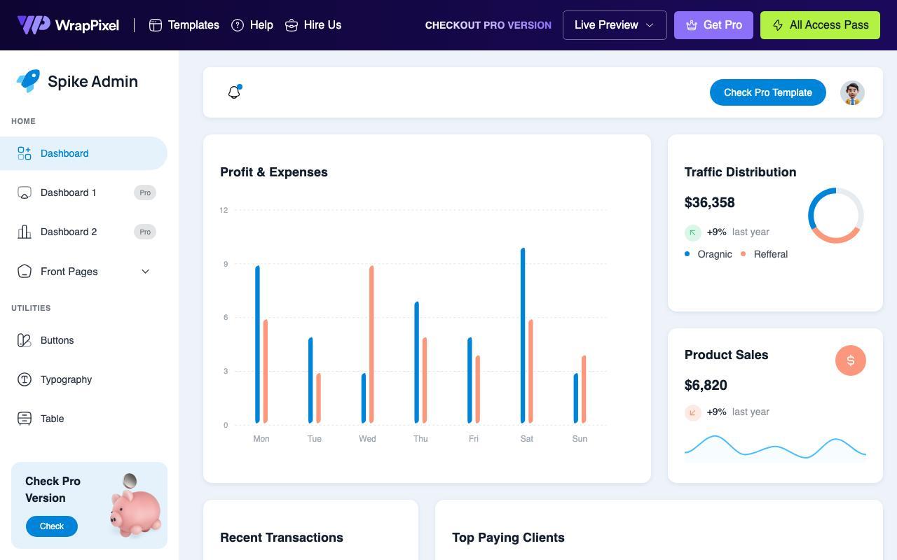This screenshot has width=897, height=560.
Task: Toggle the Refferal legend item
Action: pyautogui.click(x=765, y=254)
